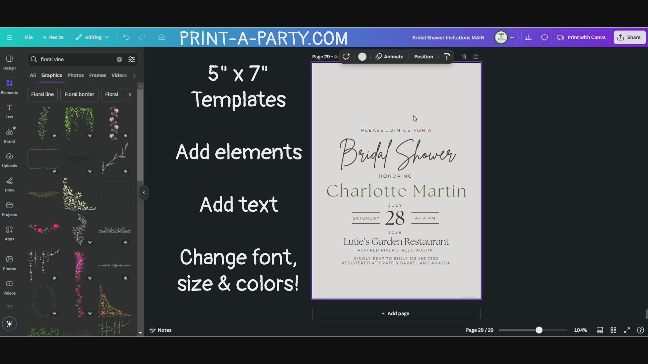Screen dimensions: 648x364
Task: Select the hanging green ivy graphic thumbnail
Action: pos(79,123)
